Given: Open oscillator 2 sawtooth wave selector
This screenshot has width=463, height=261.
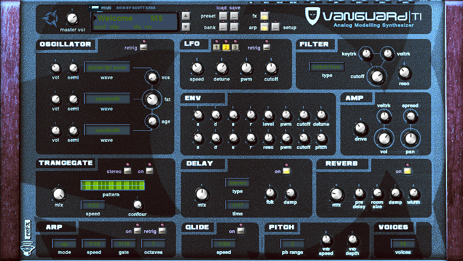Looking at the screenshot, I should coord(107,98).
